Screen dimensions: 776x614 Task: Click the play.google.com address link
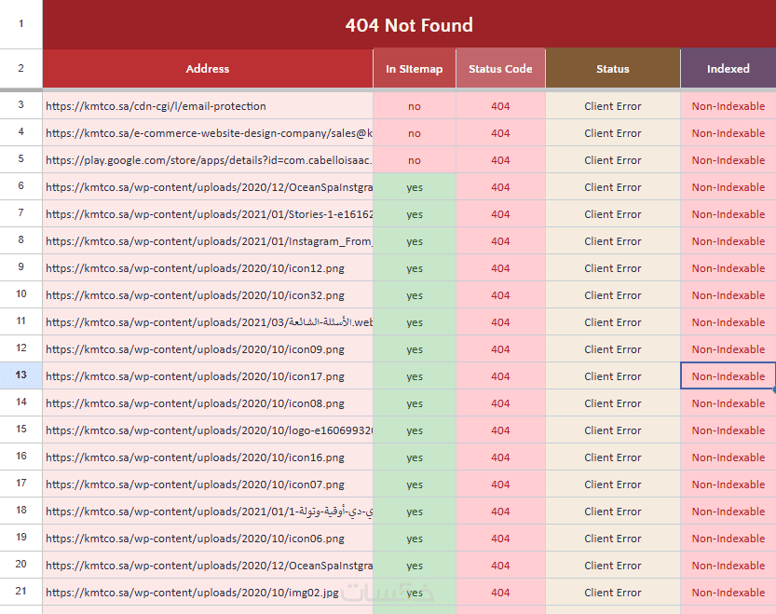coord(209,160)
